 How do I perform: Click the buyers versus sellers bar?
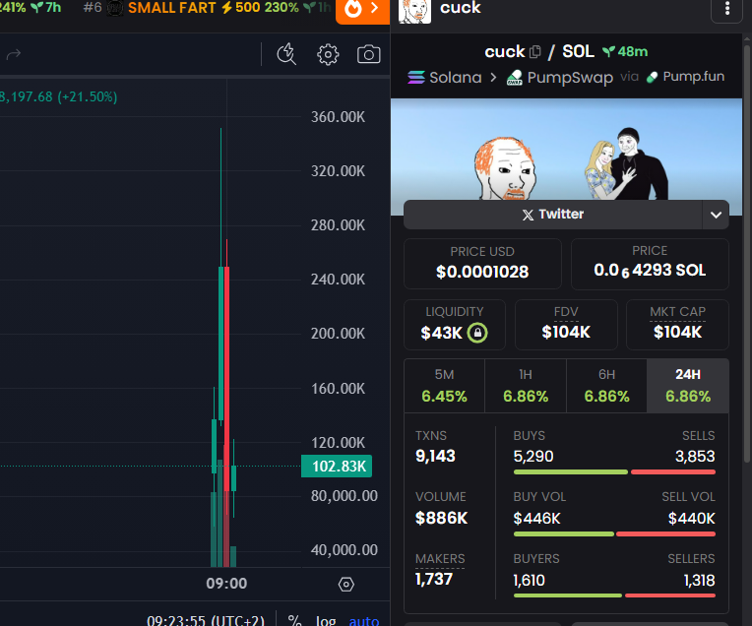(614, 595)
